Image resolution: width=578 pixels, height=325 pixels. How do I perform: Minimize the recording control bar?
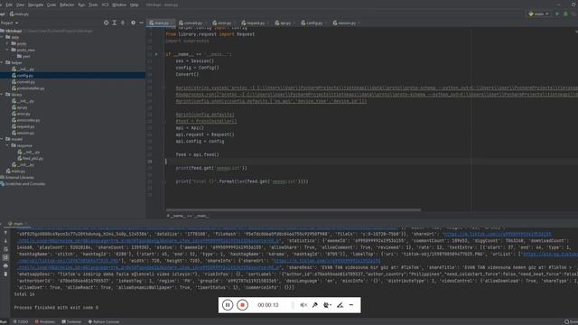[x=351, y=305]
